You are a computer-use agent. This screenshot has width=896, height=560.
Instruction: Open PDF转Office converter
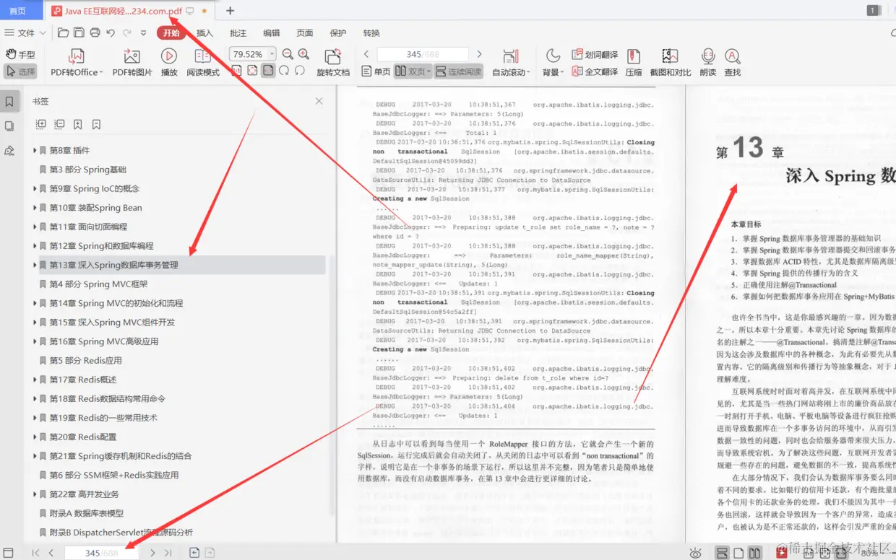[77, 63]
